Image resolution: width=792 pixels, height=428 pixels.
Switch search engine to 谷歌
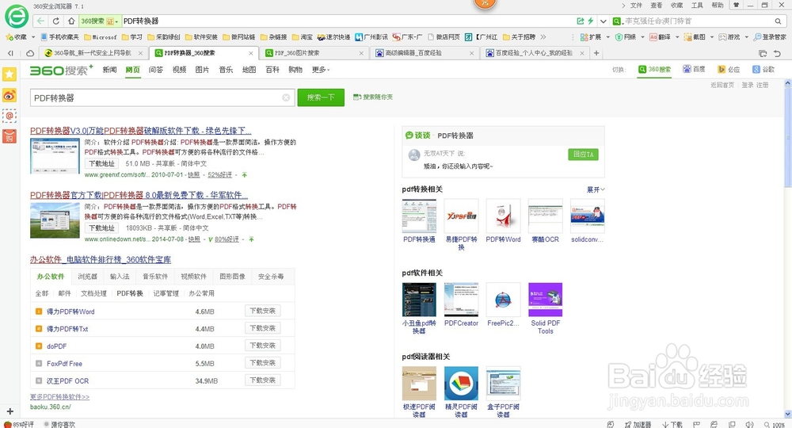pos(763,69)
